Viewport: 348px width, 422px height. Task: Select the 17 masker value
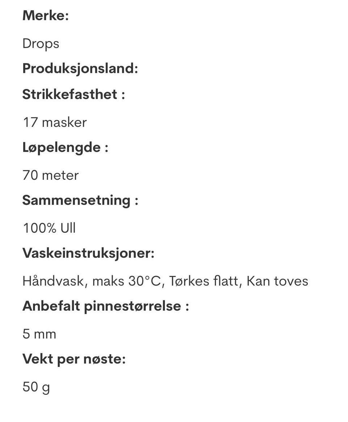coord(54,122)
